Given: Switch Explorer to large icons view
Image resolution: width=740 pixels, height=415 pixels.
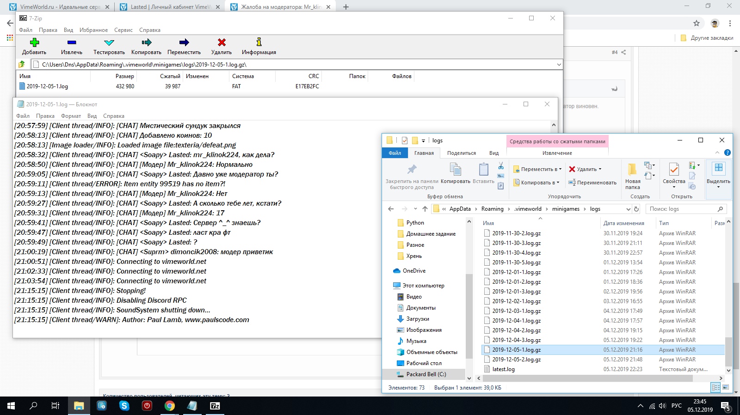Looking at the screenshot, I should pyautogui.click(x=725, y=387).
